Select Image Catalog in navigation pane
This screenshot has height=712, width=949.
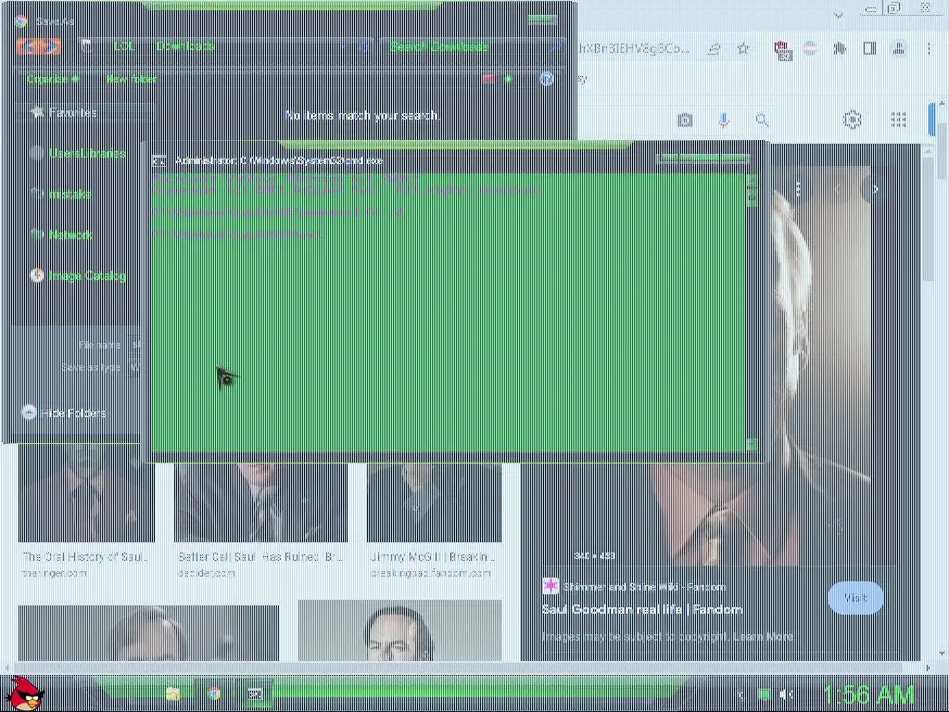(x=86, y=275)
